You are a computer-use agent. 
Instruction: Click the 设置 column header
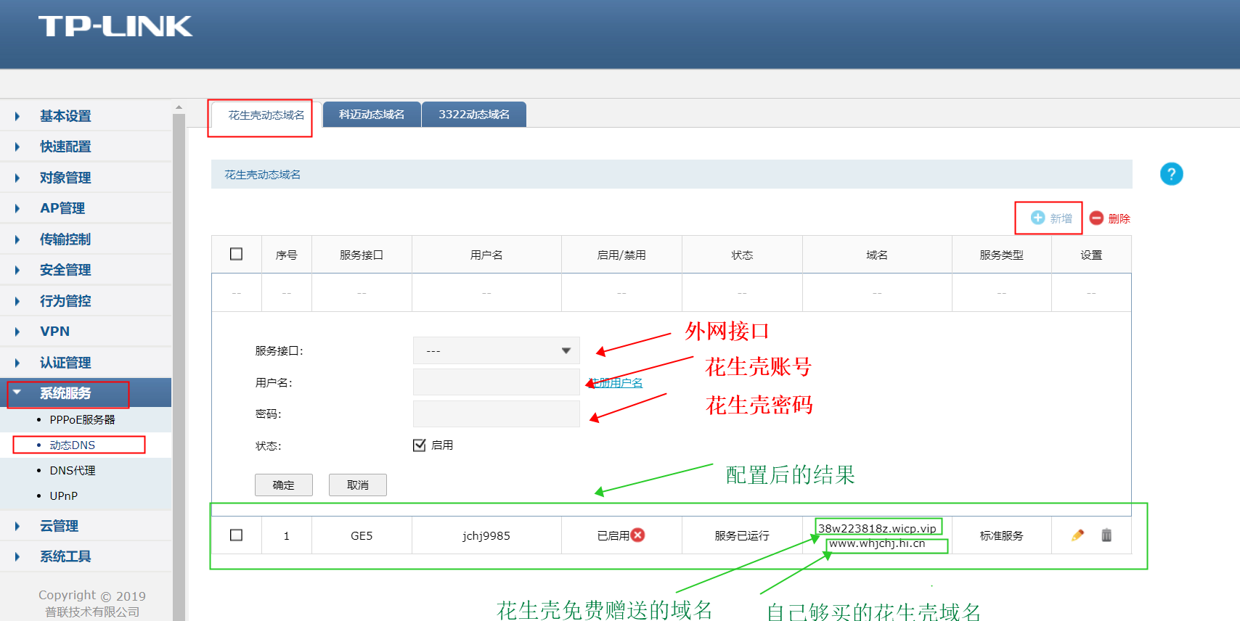tap(1091, 255)
